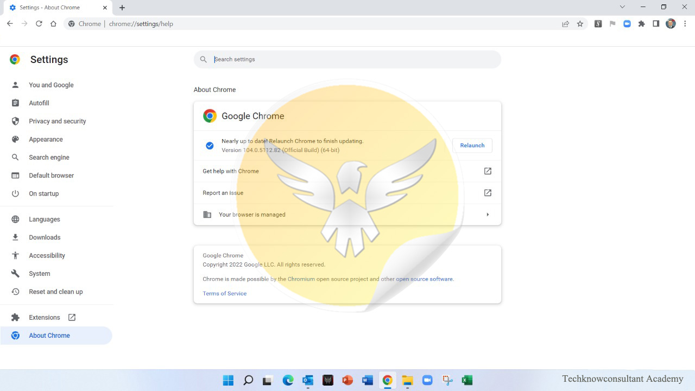Follow the open source software link
Screen dimensions: 695x391
(x=424, y=279)
